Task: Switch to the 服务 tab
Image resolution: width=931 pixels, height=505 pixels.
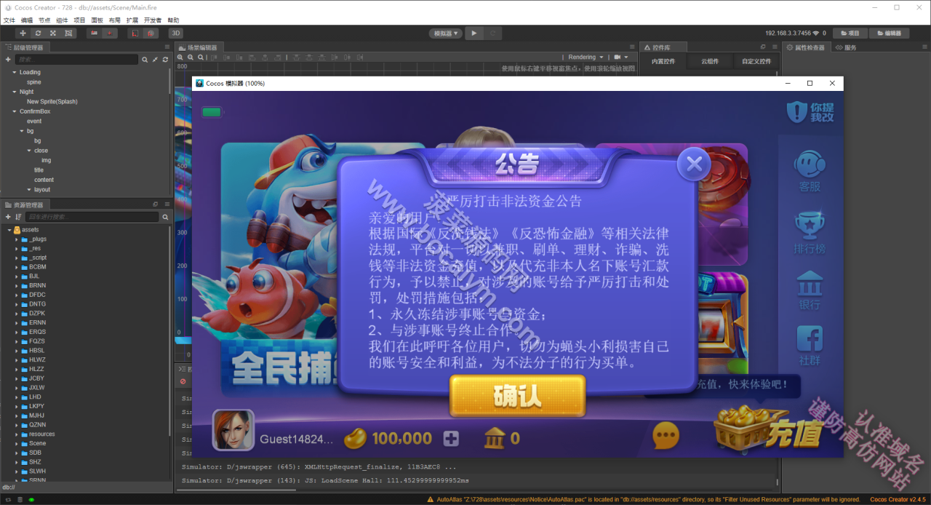Action: pos(847,47)
